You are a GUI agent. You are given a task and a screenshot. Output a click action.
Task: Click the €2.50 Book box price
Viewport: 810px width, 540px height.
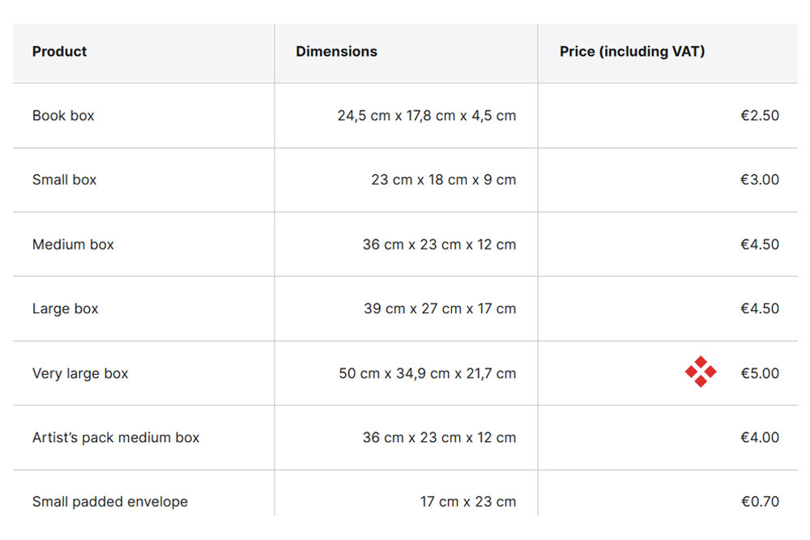point(760,116)
